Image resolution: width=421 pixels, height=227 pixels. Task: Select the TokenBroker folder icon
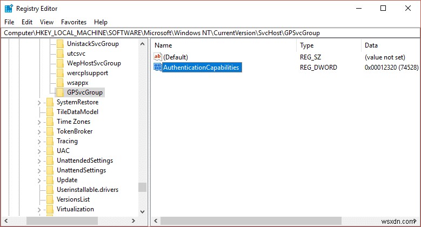[50, 131]
